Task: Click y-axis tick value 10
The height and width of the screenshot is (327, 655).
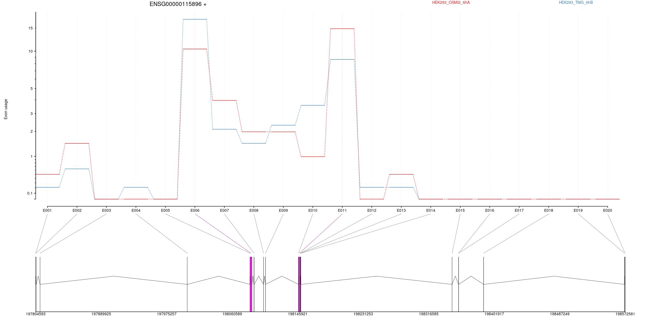Action: tap(31, 51)
